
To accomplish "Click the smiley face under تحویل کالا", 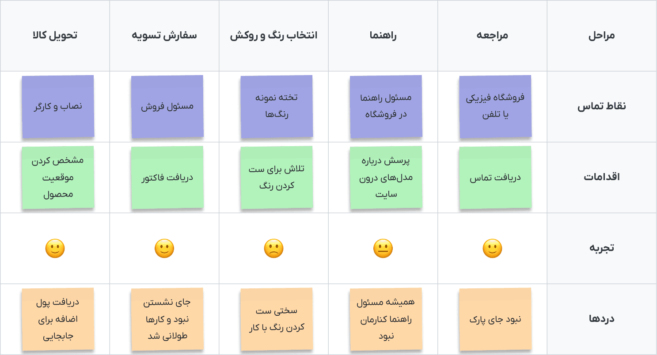I will (x=55, y=249).
